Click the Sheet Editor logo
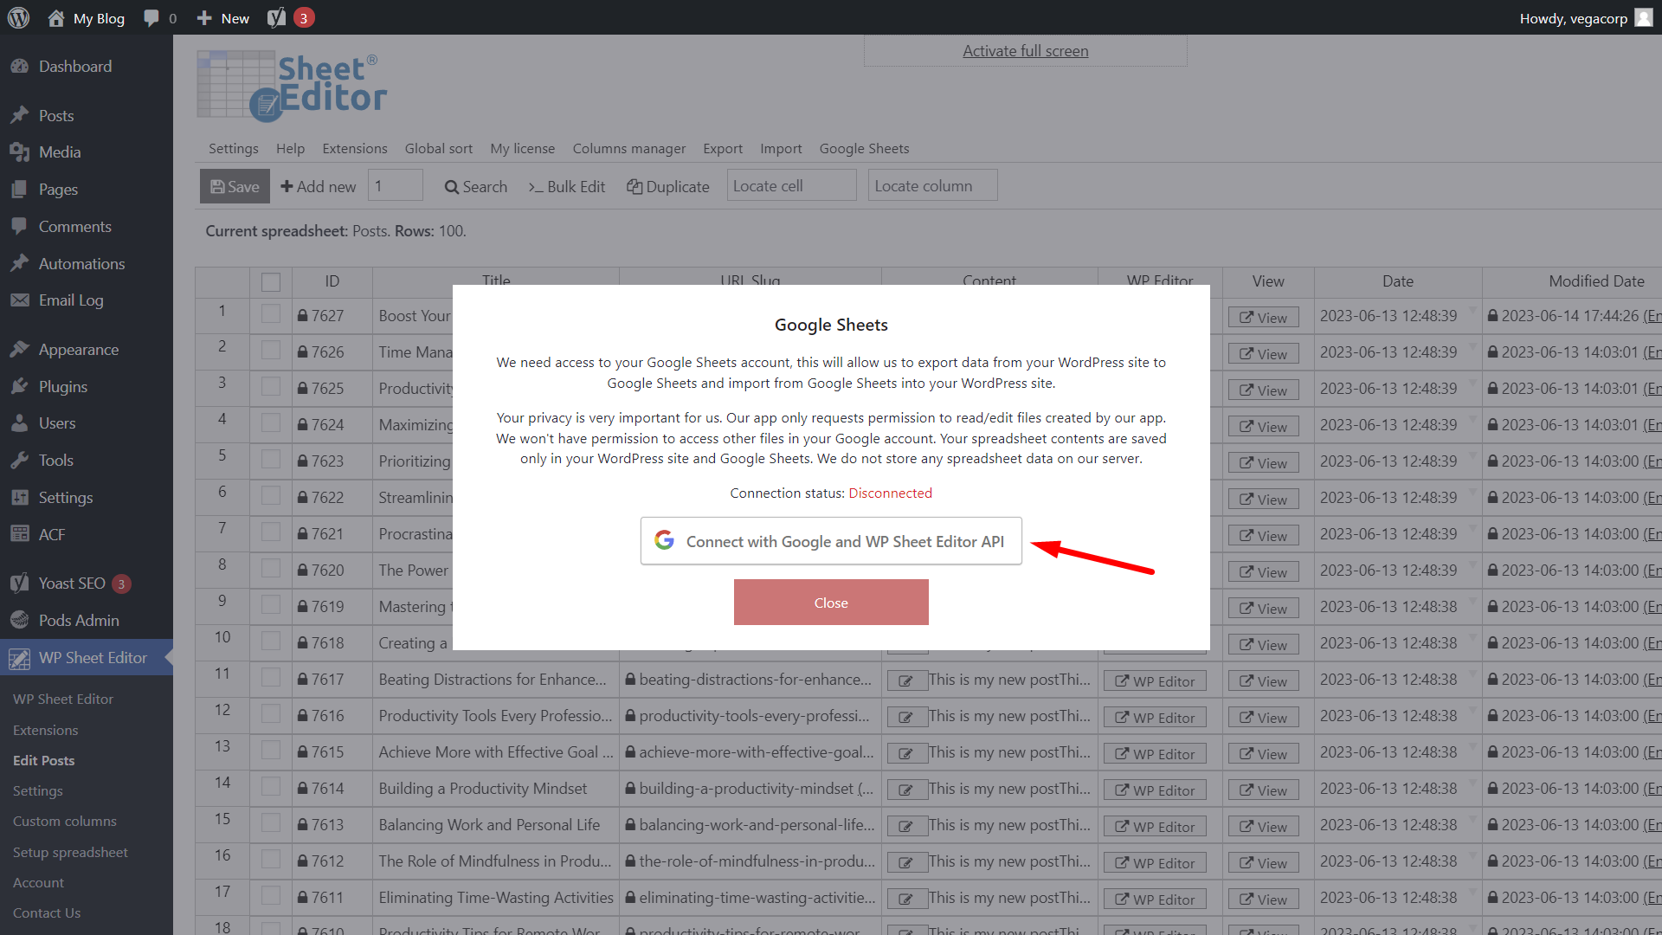Viewport: 1662px width, 935px height. click(291, 84)
